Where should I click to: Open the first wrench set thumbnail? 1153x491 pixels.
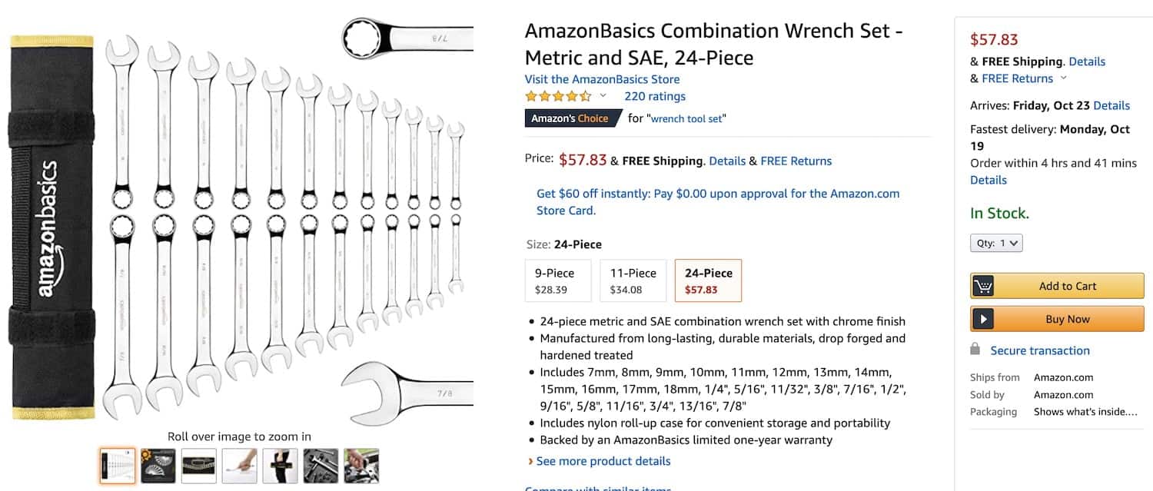click(x=118, y=466)
